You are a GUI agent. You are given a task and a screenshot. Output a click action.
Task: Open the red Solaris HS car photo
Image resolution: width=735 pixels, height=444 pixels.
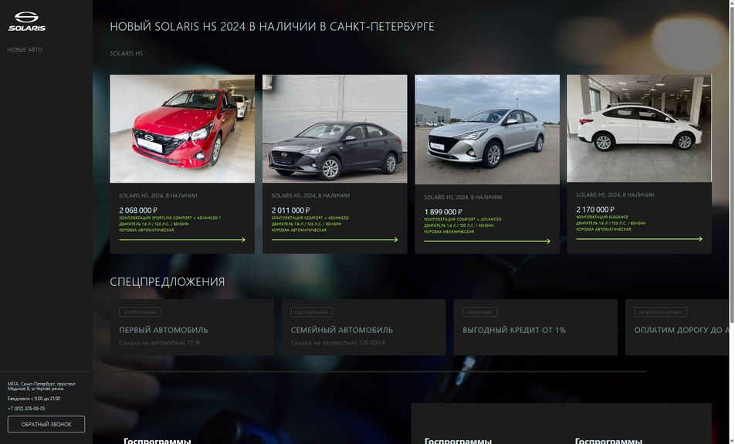pyautogui.click(x=182, y=129)
